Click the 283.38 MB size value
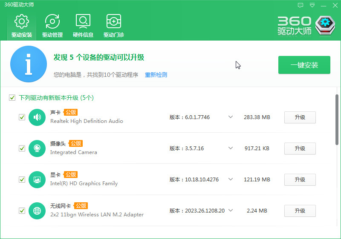 point(257,117)
